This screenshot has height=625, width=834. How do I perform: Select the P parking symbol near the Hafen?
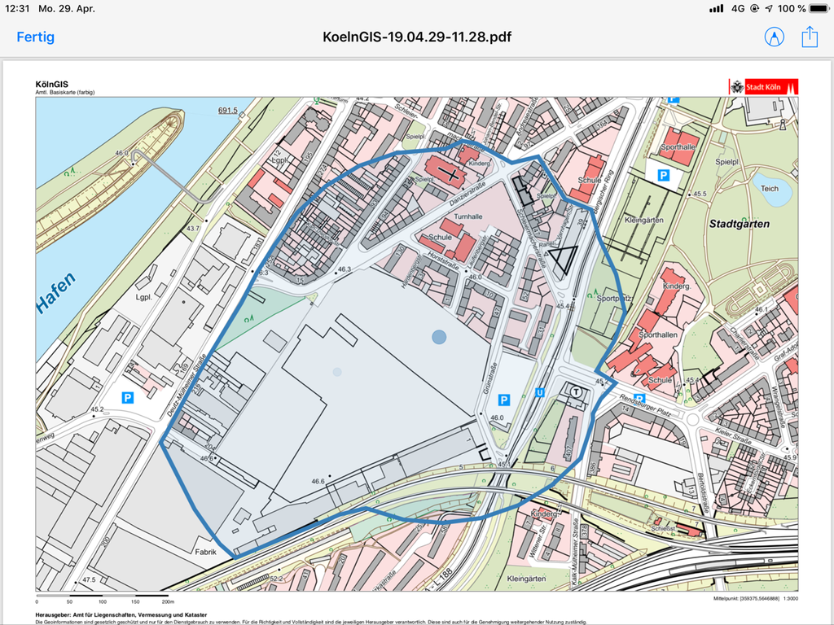coord(129,398)
